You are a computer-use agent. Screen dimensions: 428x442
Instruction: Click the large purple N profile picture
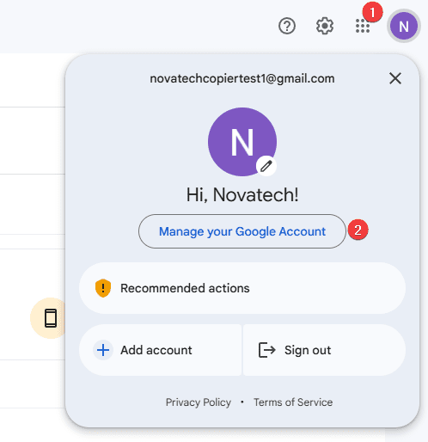(x=242, y=142)
